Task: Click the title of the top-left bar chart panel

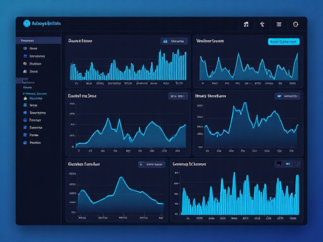Action: point(80,41)
